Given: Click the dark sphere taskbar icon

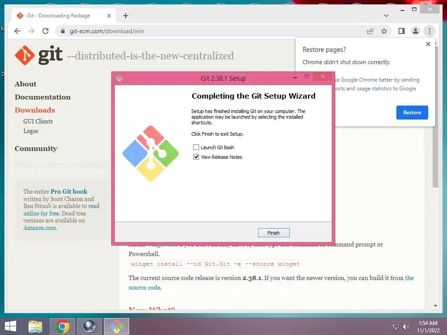Looking at the screenshot, I should (x=89, y=326).
